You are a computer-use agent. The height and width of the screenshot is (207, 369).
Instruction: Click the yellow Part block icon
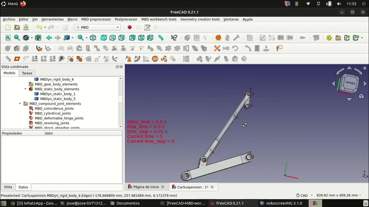click(x=329, y=38)
